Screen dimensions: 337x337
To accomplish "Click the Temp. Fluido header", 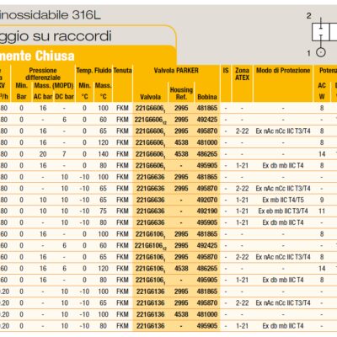I will click(94, 70).
